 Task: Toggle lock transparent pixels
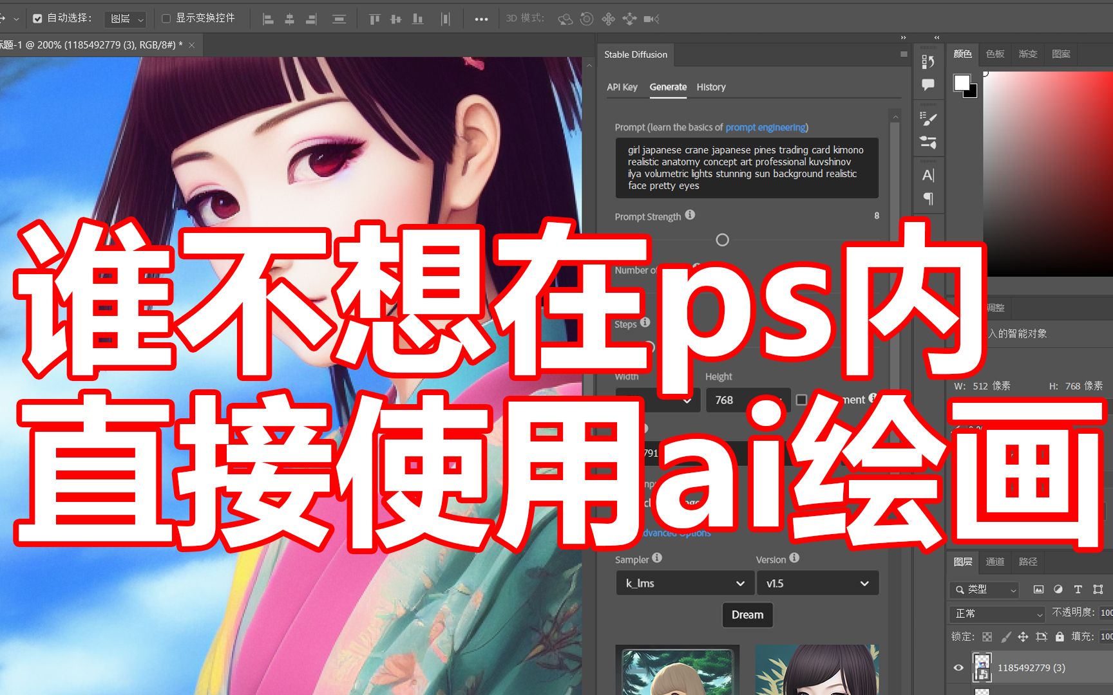coord(987,637)
